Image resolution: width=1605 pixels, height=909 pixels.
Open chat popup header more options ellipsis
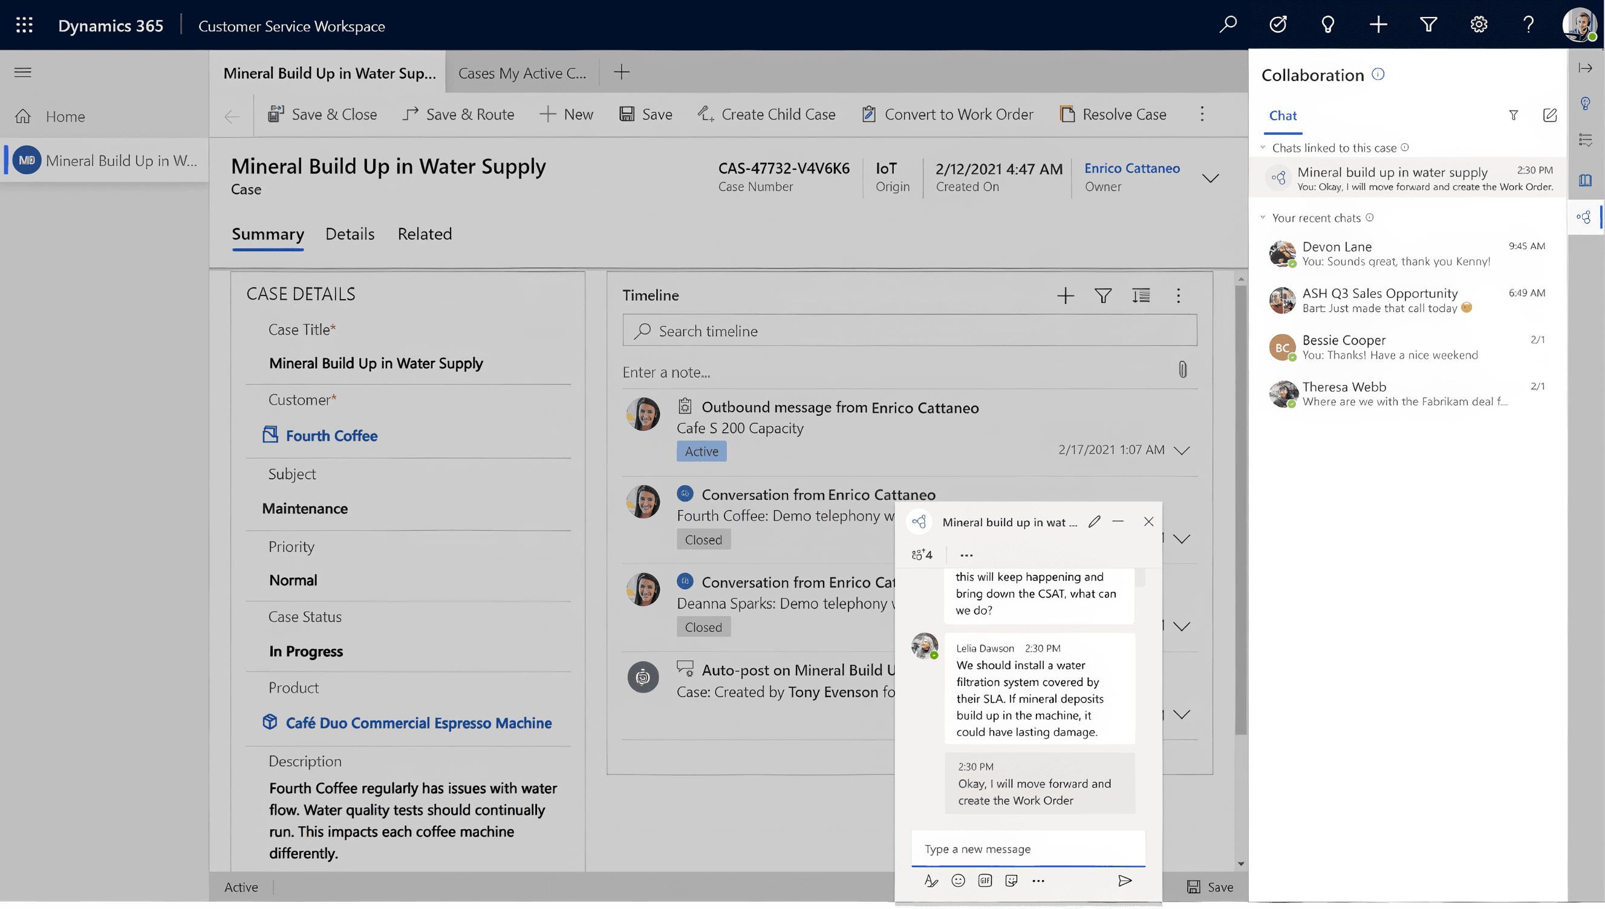(x=966, y=555)
